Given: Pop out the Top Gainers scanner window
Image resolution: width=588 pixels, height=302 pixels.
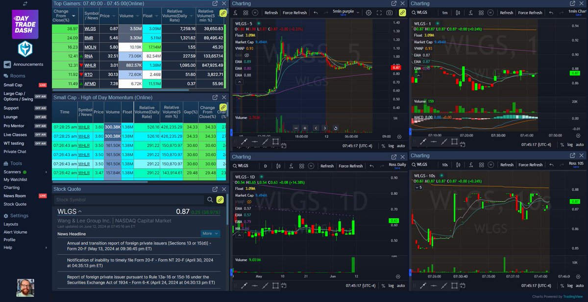Looking at the screenshot, I should 215,3.
